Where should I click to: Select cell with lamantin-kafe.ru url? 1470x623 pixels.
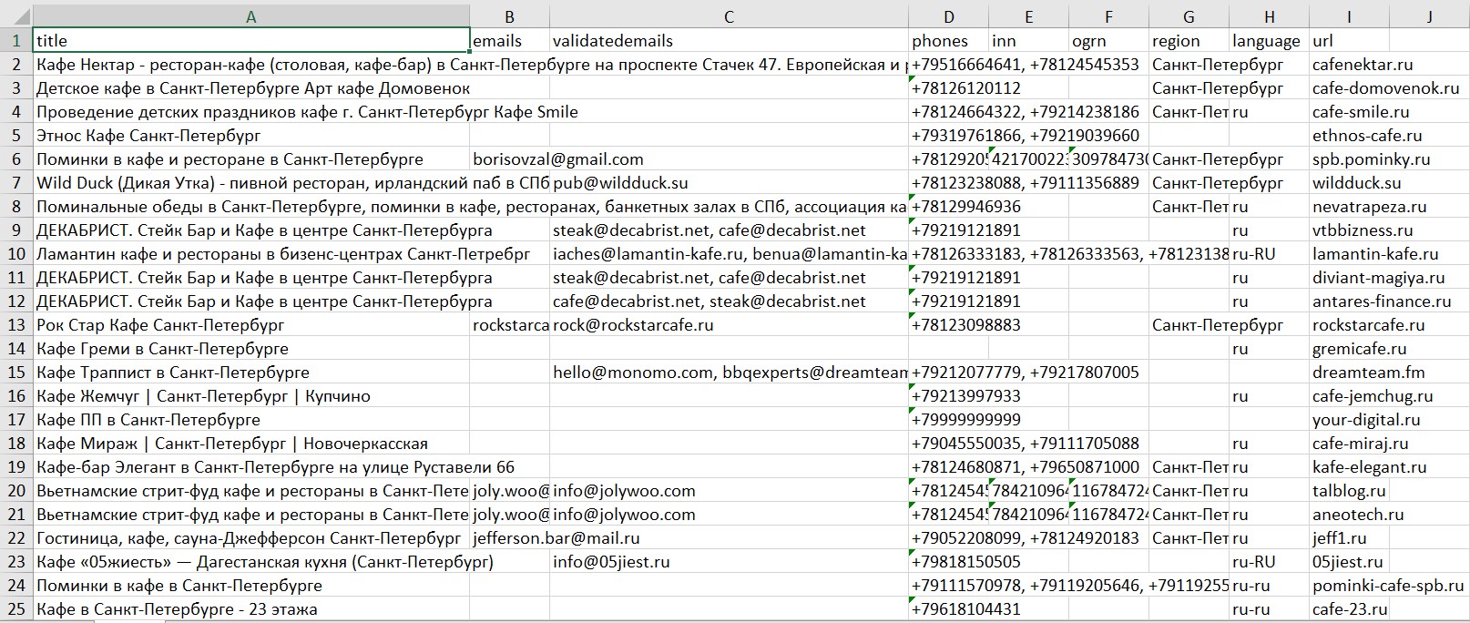click(1349, 253)
